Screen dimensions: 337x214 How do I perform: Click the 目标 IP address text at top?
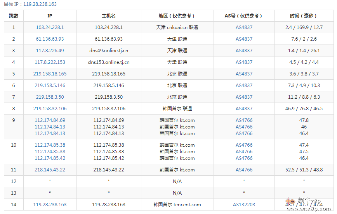click(40, 4)
